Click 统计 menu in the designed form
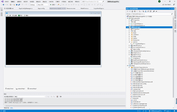Viewport: 177px width, 112px height. click(x=20, y=16)
